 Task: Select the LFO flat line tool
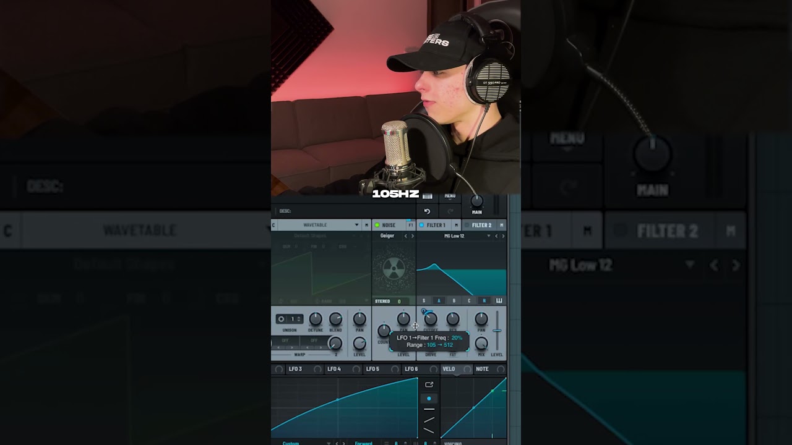click(429, 409)
